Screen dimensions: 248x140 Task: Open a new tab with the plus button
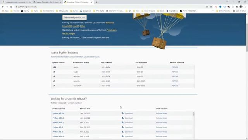click(x=96, y=2)
